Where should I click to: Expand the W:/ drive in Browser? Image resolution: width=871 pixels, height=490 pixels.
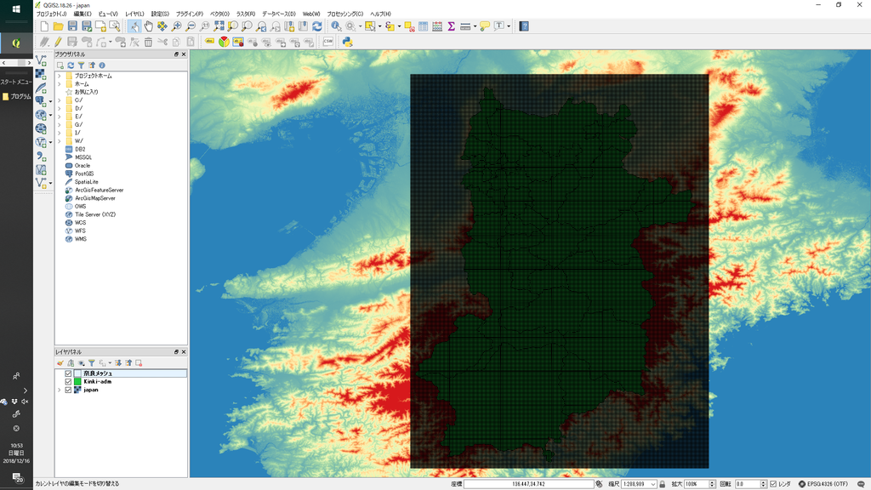(60, 141)
